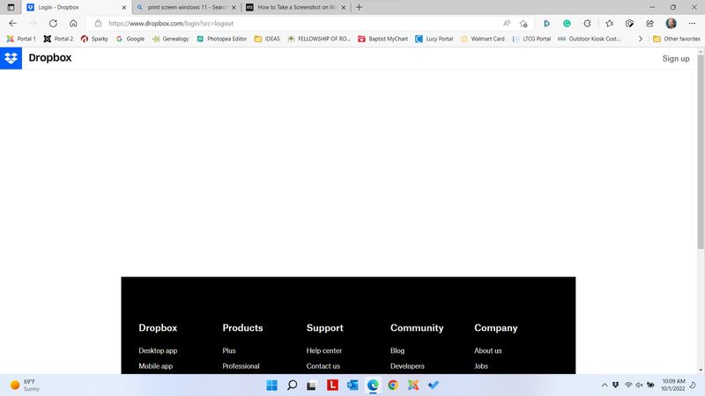Open the Help center footer link
Viewport: 705px width, 396px height.
[323, 350]
